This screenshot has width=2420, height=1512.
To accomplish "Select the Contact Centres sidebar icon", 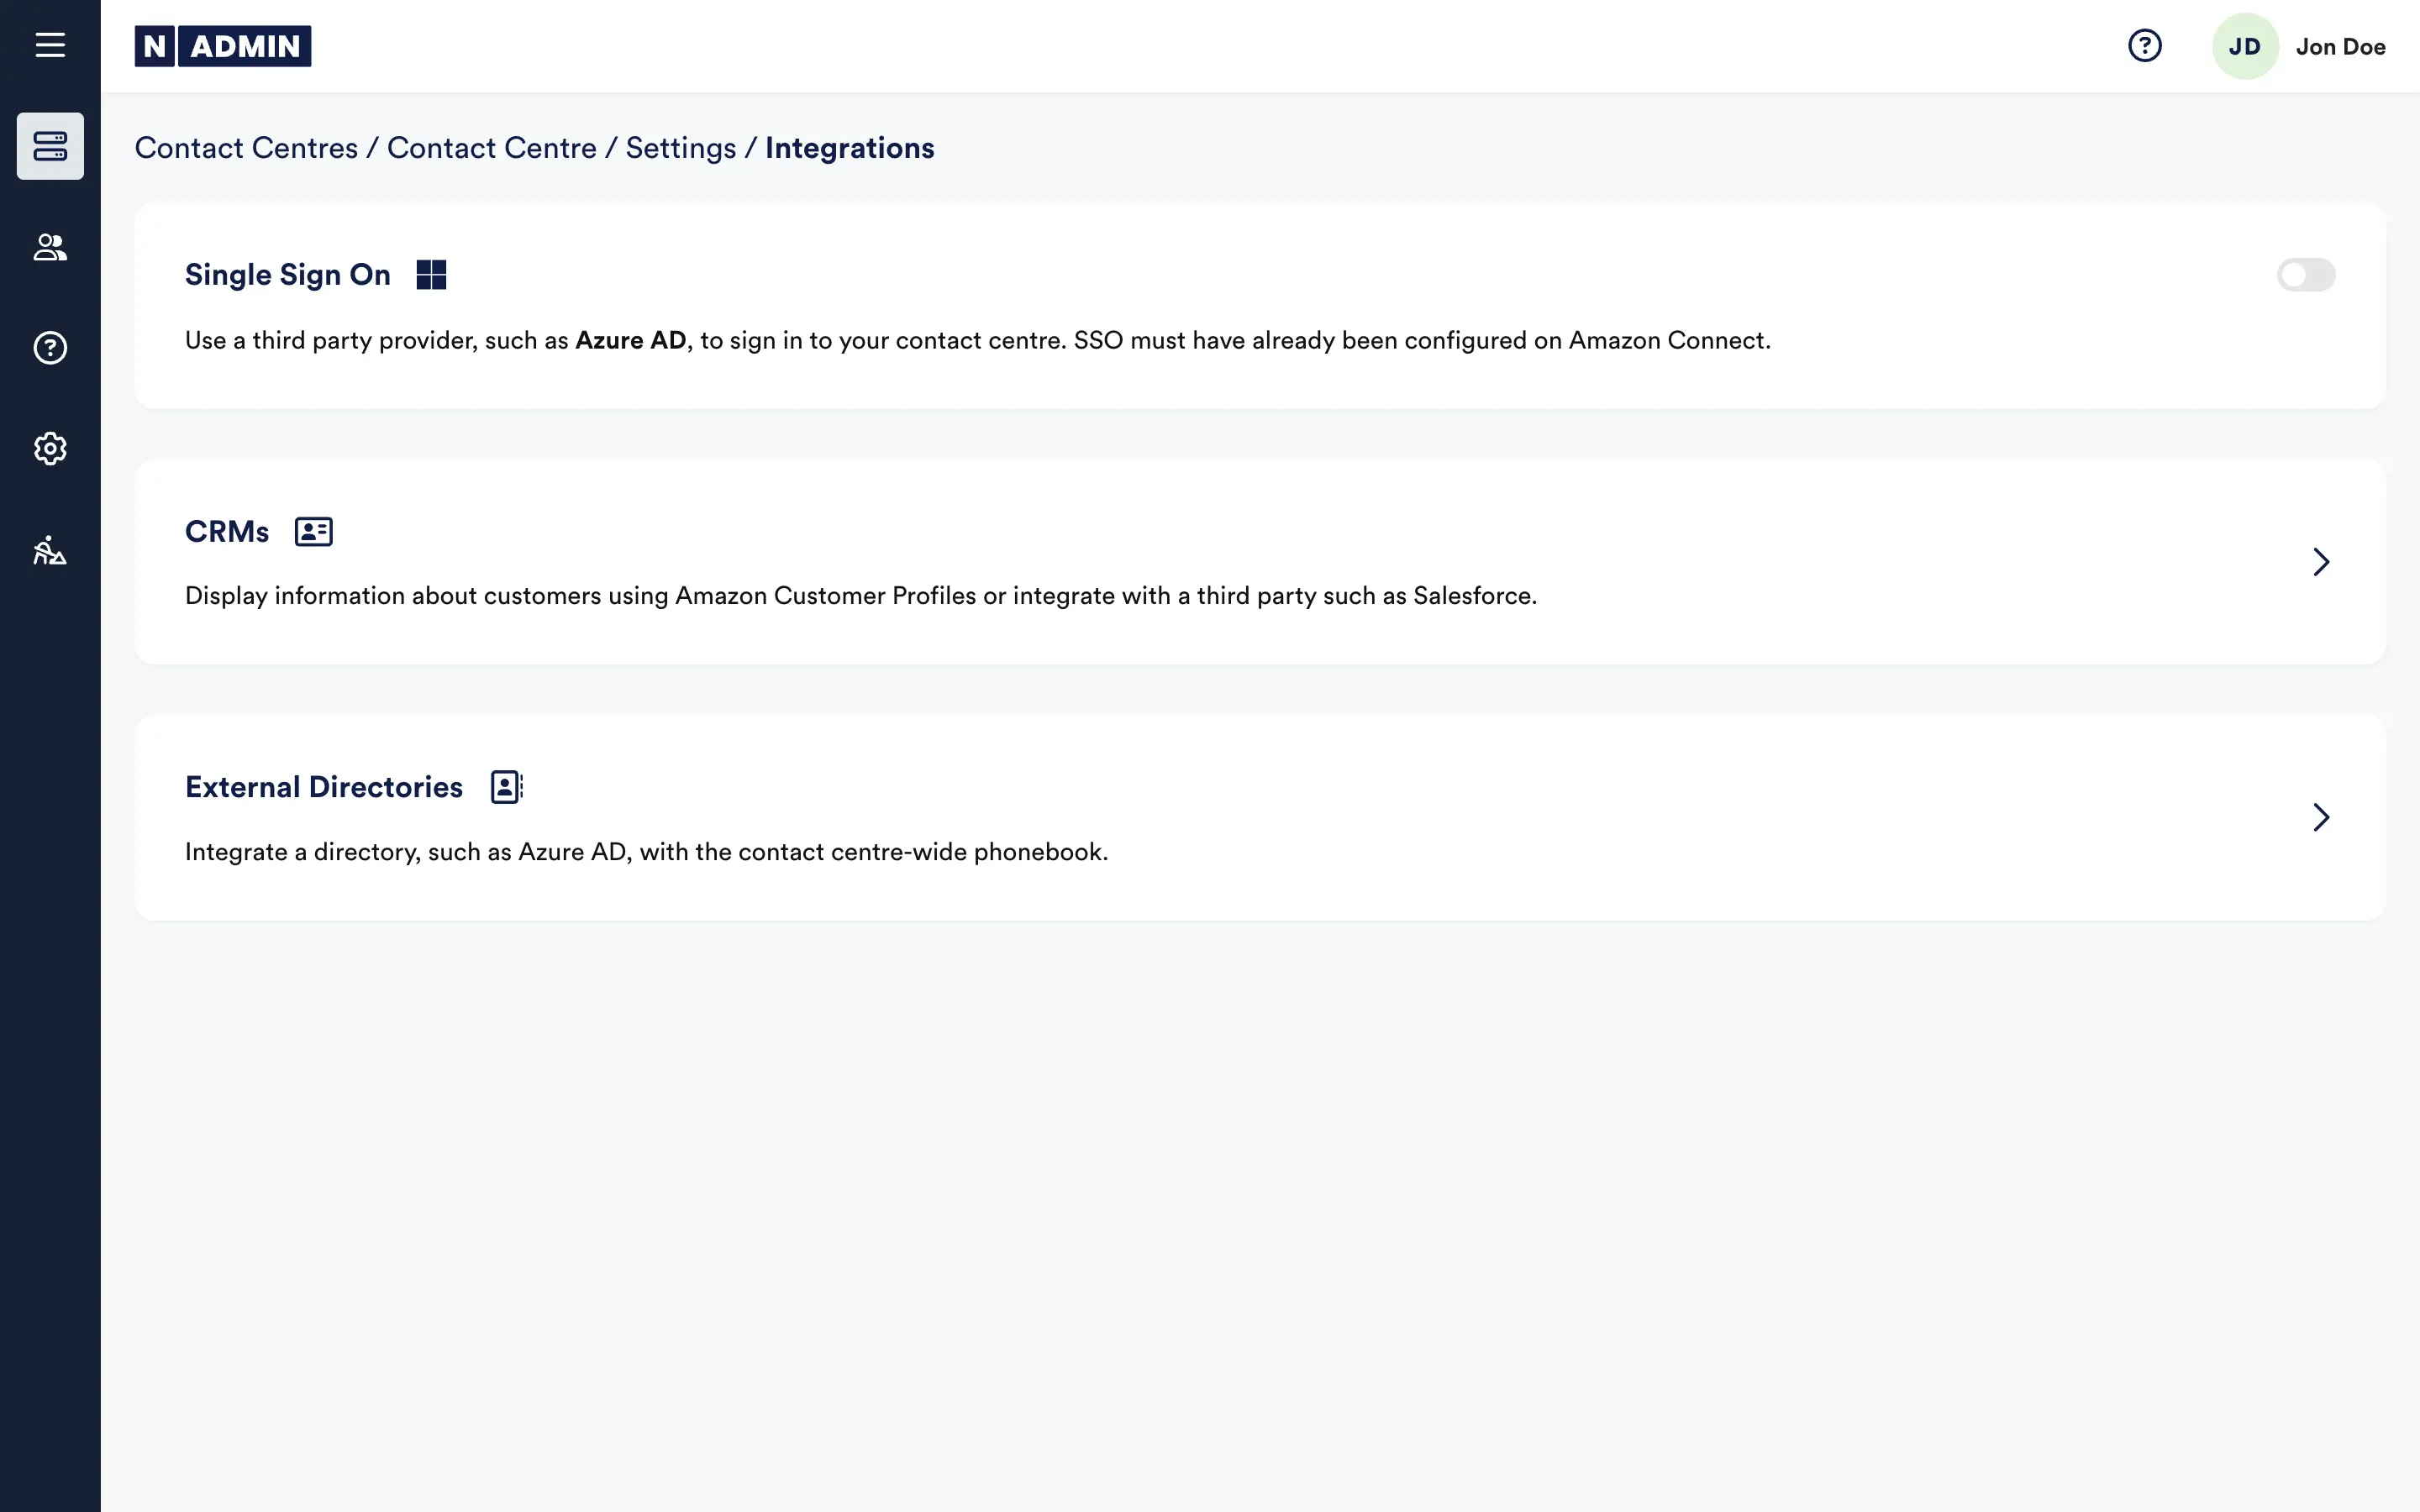I will pyautogui.click(x=50, y=147).
